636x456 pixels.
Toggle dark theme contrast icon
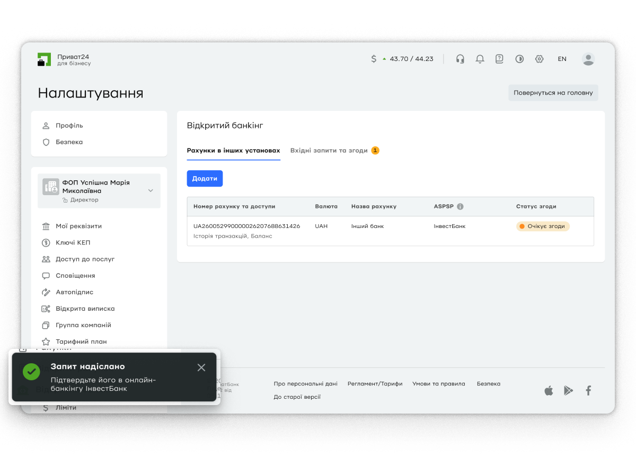click(x=519, y=59)
